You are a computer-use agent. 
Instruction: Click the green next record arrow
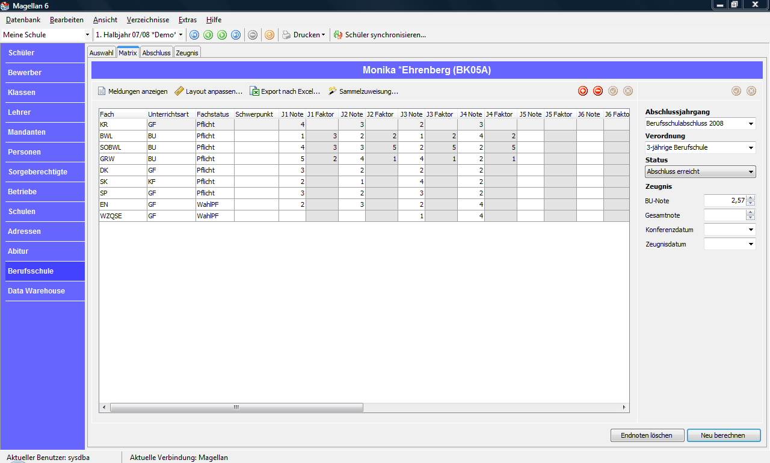(x=222, y=35)
